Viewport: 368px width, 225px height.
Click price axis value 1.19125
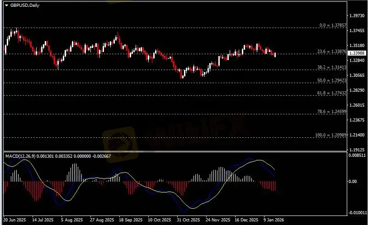point(357,150)
